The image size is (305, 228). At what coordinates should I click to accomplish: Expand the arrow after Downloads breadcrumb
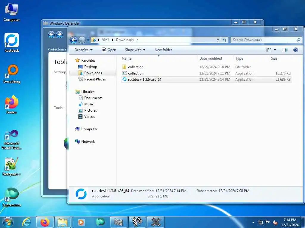click(x=137, y=40)
